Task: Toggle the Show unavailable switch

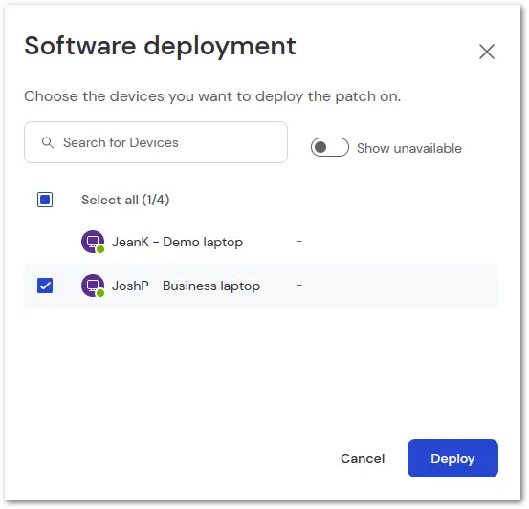Action: (x=330, y=147)
